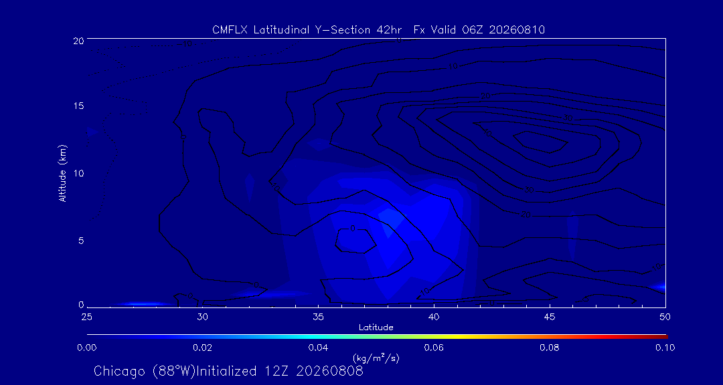Click the Chicago (88°W) Initialized 12Z caption
The height and width of the screenshot is (385, 723).
click(228, 371)
